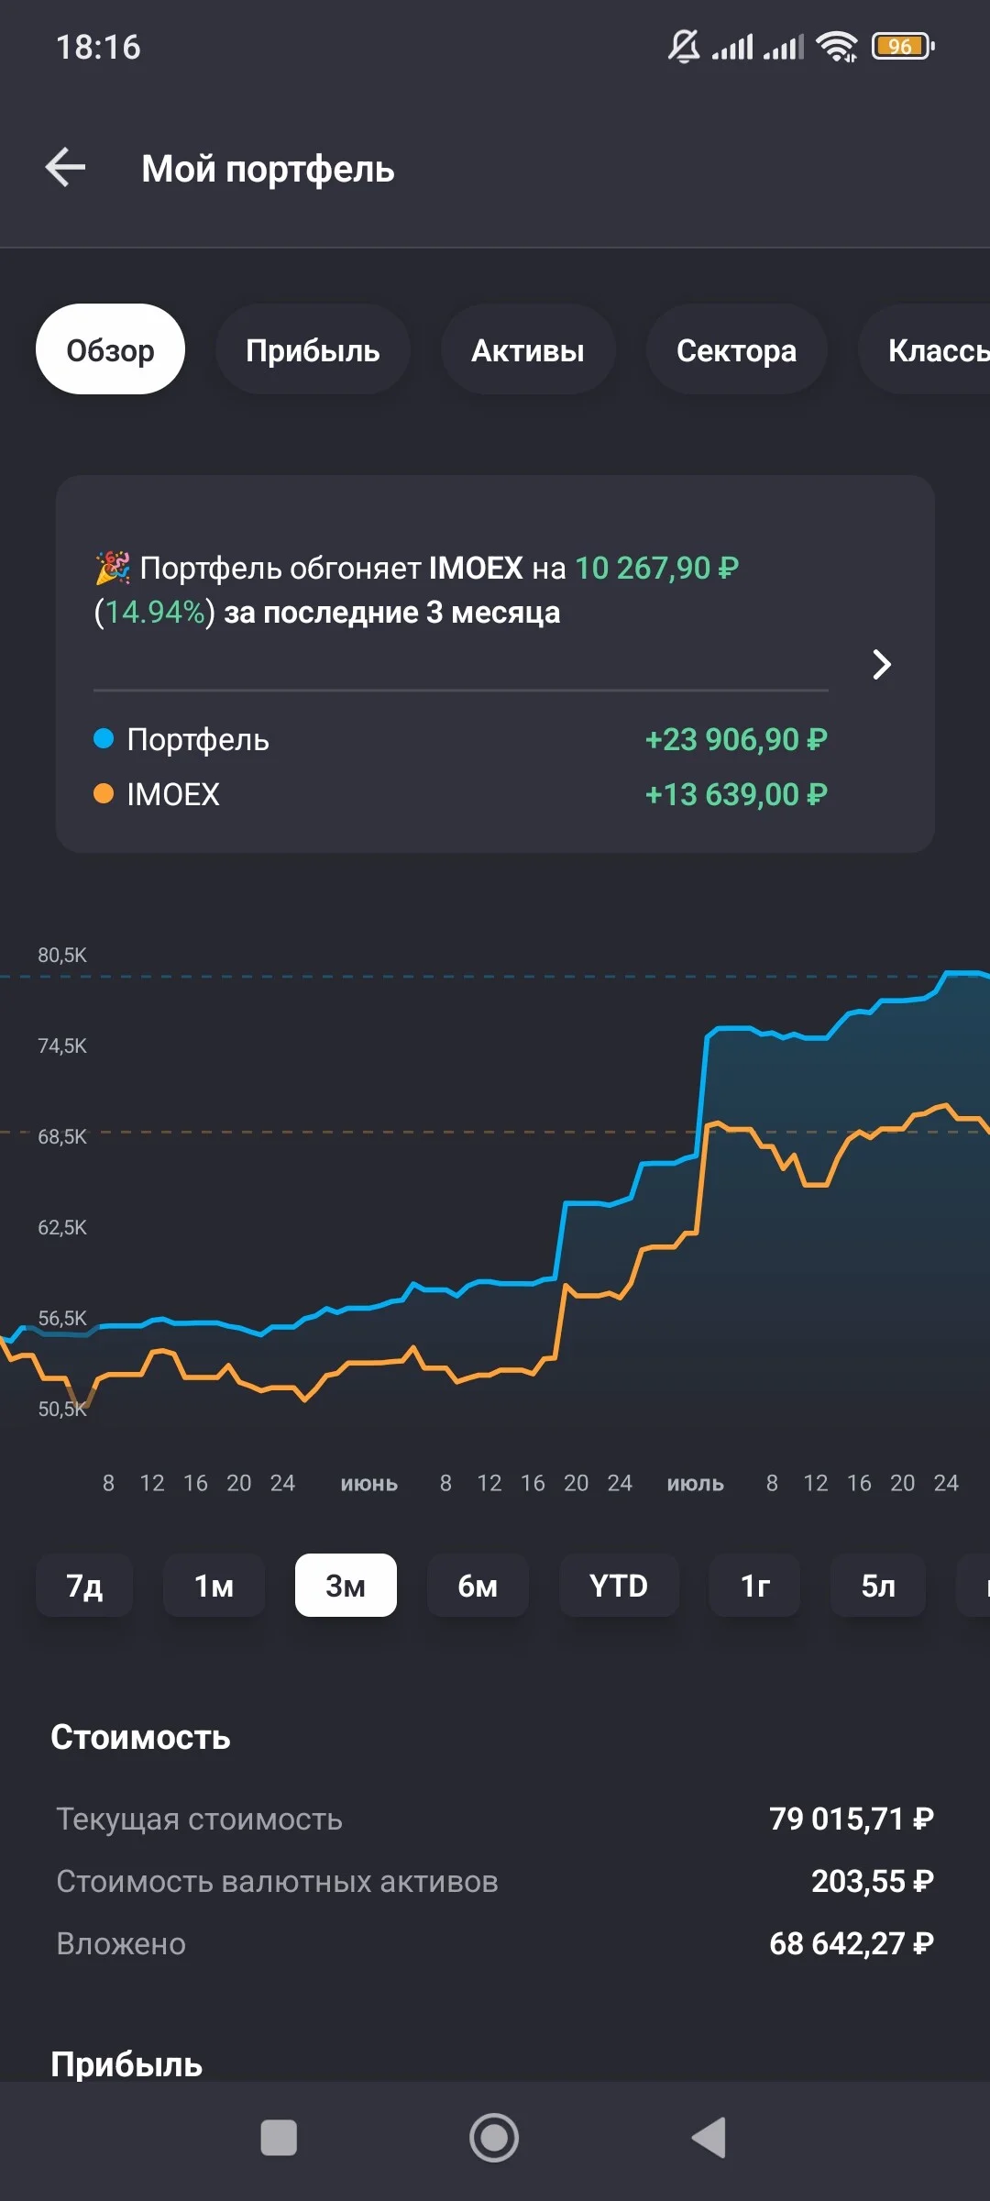The height and width of the screenshot is (2201, 990).
Task: Tap the party popper emoji
Action: tap(113, 568)
